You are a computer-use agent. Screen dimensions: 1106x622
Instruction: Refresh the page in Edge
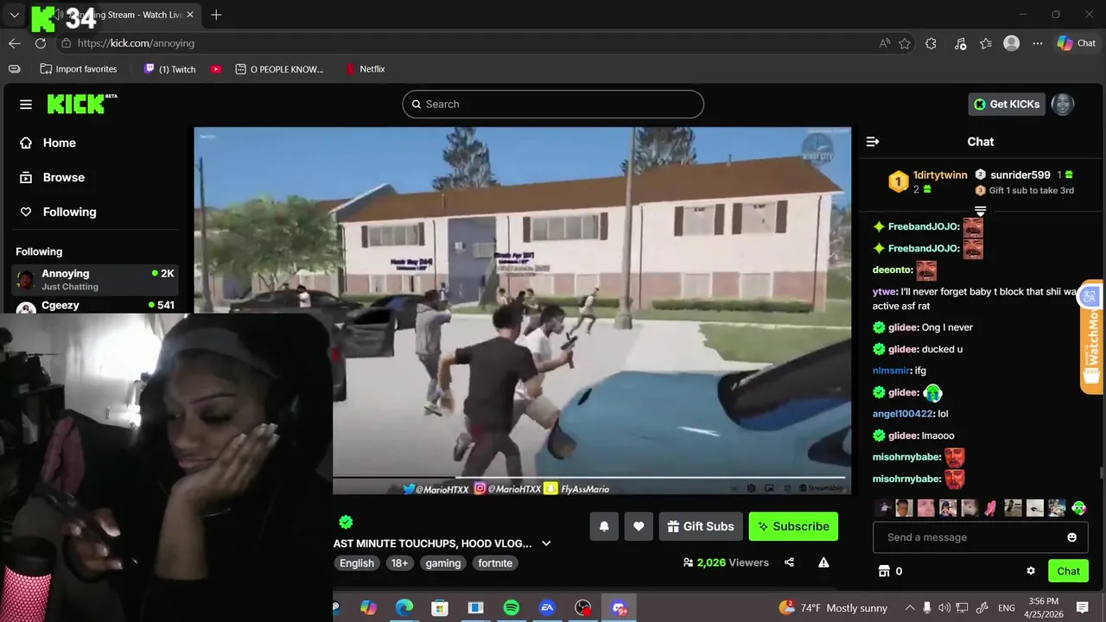(41, 43)
